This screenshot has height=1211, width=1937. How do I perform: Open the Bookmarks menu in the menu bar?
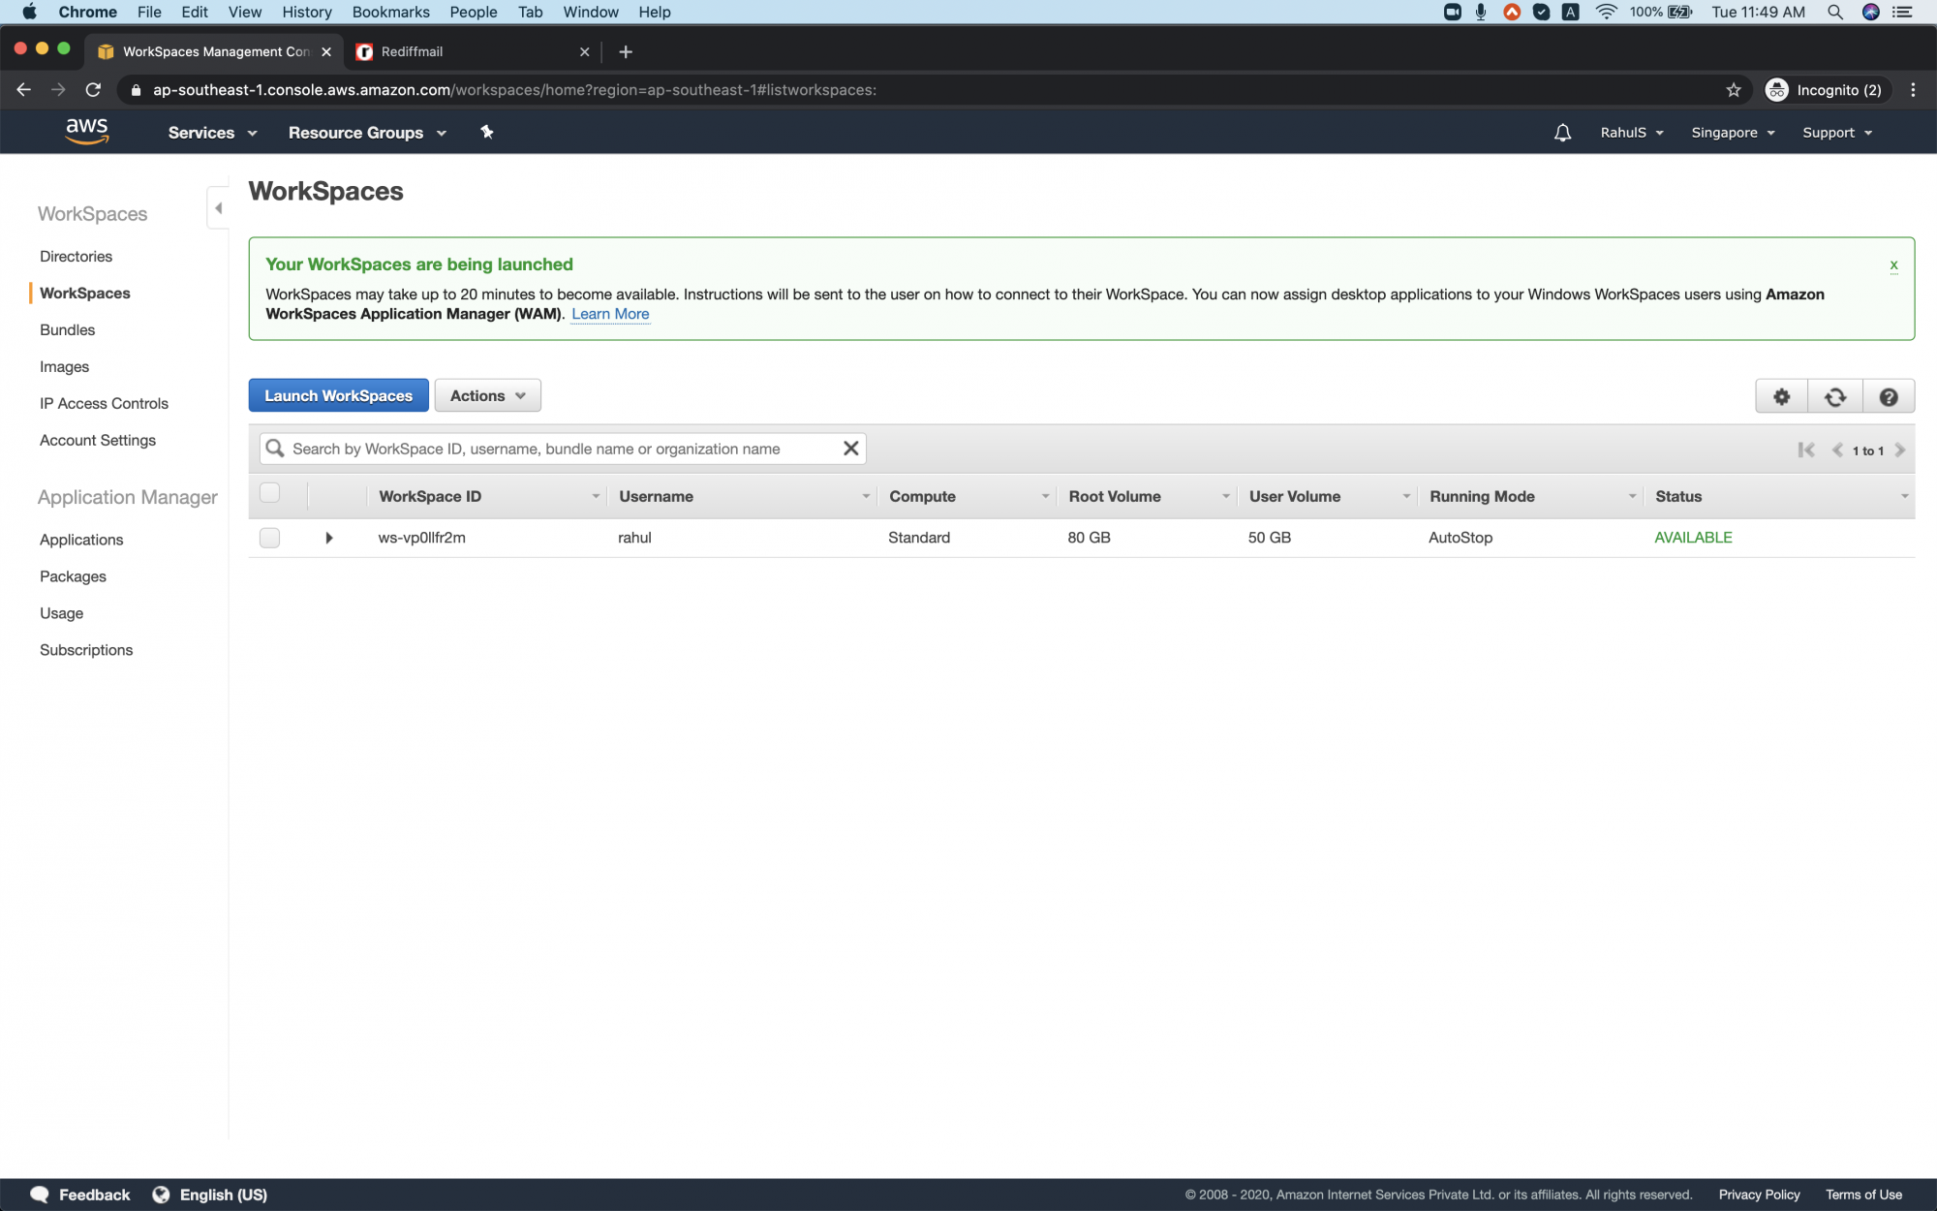(x=390, y=12)
